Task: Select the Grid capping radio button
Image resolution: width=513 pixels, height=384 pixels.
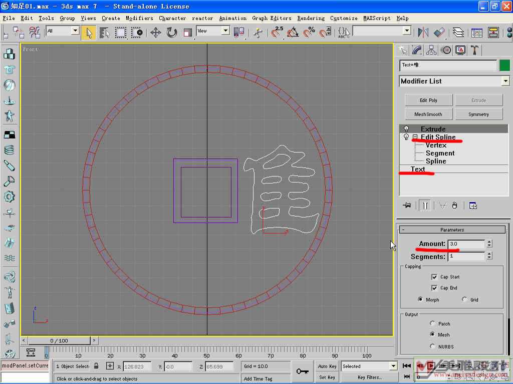Action: (464, 299)
